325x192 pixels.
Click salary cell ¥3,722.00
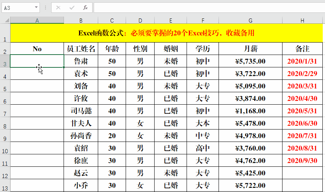(x=251, y=74)
